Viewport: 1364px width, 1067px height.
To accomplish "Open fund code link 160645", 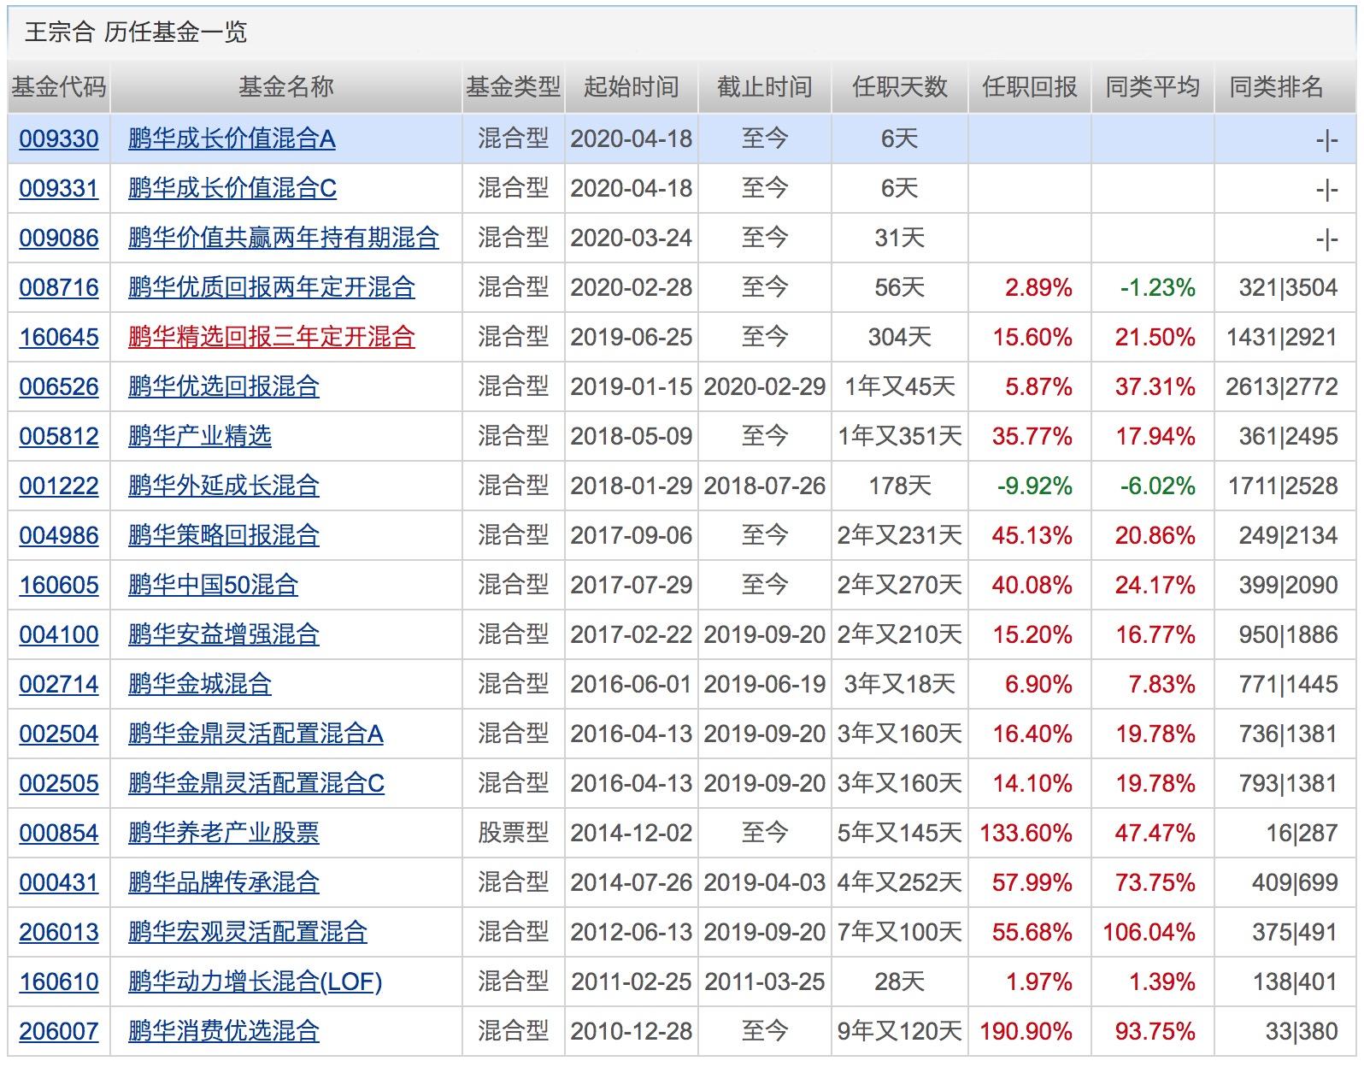I will click(x=59, y=337).
